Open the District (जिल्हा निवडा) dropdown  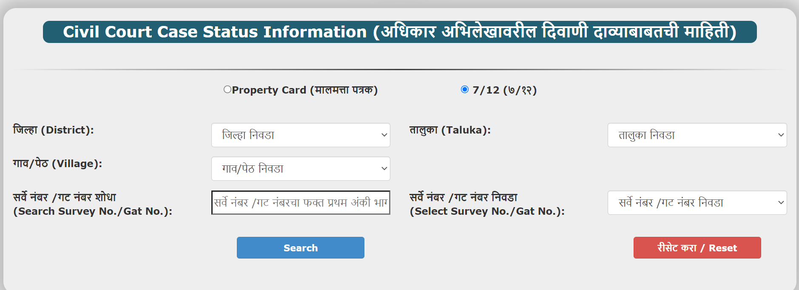coord(300,135)
